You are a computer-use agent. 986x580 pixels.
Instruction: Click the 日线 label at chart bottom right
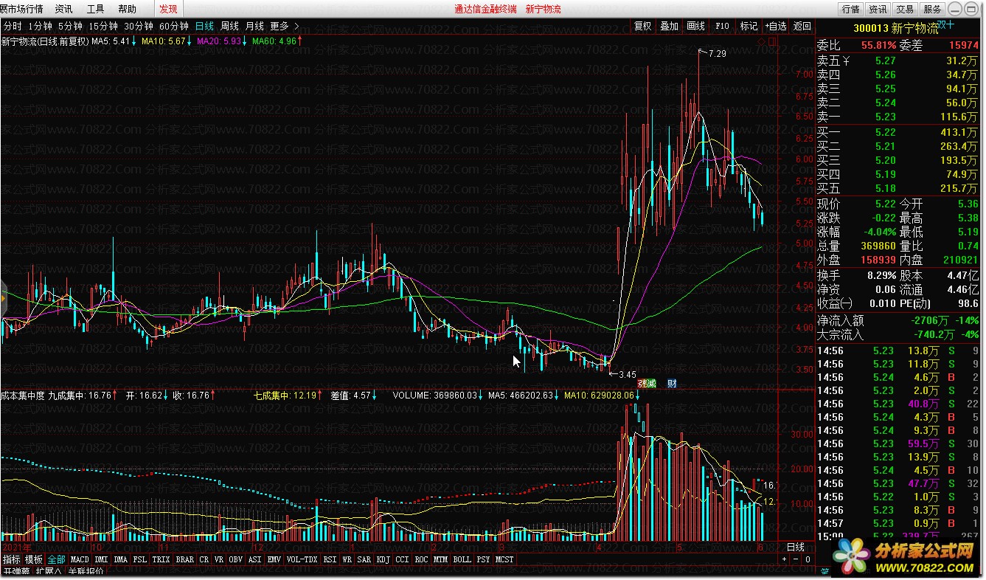pyautogui.click(x=795, y=548)
